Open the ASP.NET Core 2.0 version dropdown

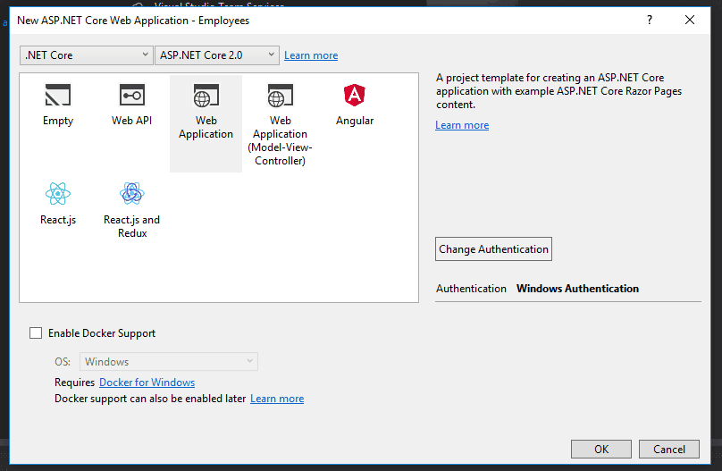point(217,55)
